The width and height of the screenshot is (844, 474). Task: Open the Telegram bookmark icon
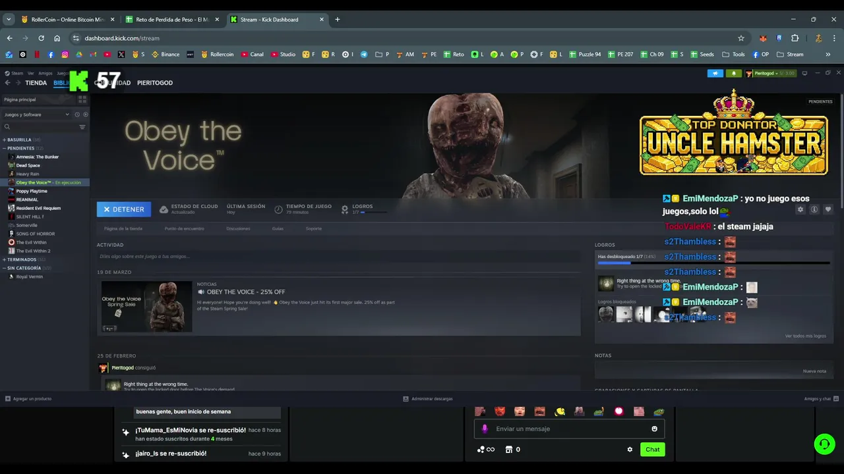click(x=363, y=55)
